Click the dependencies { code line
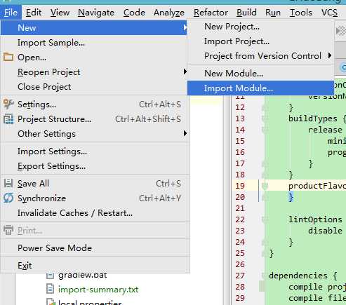The width and height of the screenshot is (346, 305). [303, 276]
